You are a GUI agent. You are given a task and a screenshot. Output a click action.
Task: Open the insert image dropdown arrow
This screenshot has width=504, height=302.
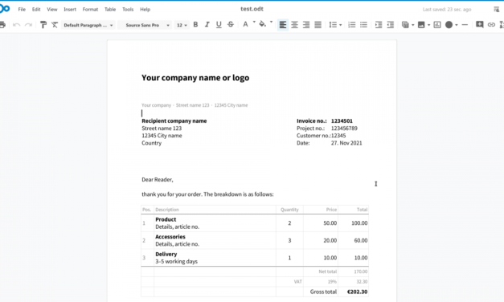(x=428, y=25)
